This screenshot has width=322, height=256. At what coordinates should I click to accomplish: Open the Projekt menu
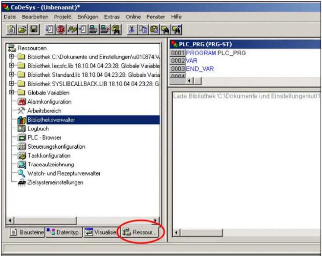pyautogui.click(x=63, y=17)
